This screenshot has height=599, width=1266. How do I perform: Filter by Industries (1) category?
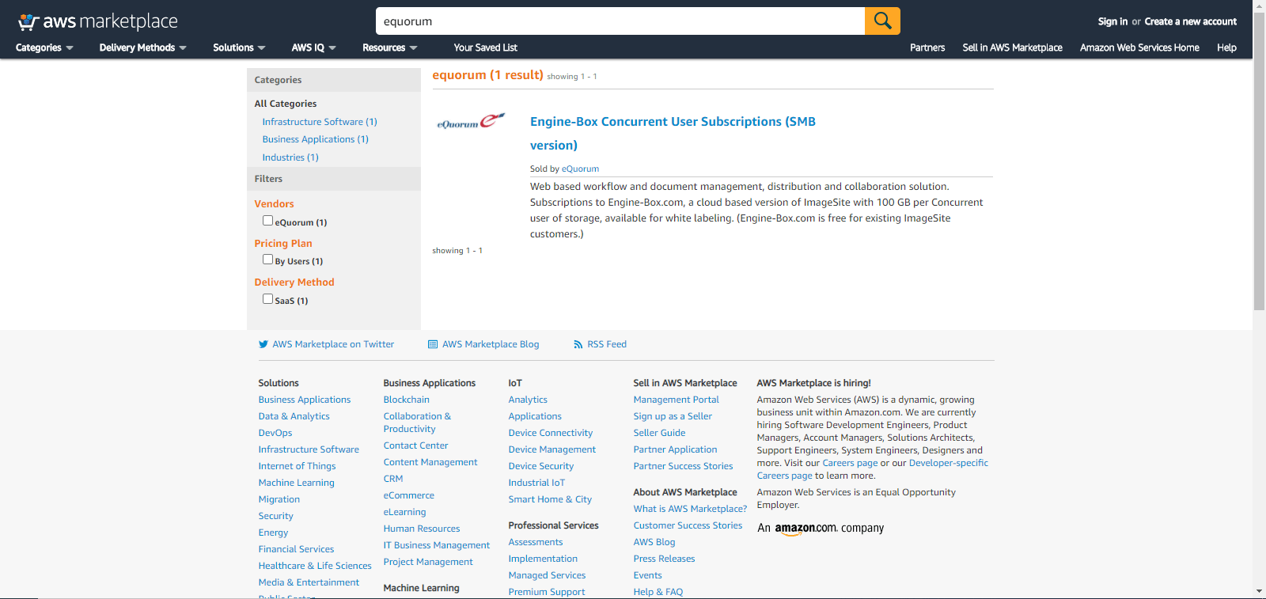click(x=290, y=157)
